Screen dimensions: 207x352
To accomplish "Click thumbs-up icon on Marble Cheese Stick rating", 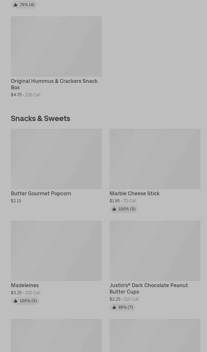I will [x=114, y=209].
